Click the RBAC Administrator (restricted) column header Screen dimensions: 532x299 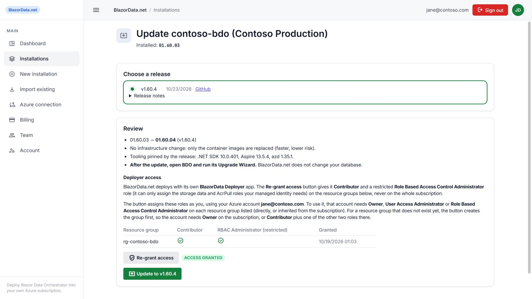[x=252, y=230]
